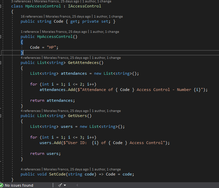
Task: Click the Code property name in its declaration
Action: pos(59,22)
